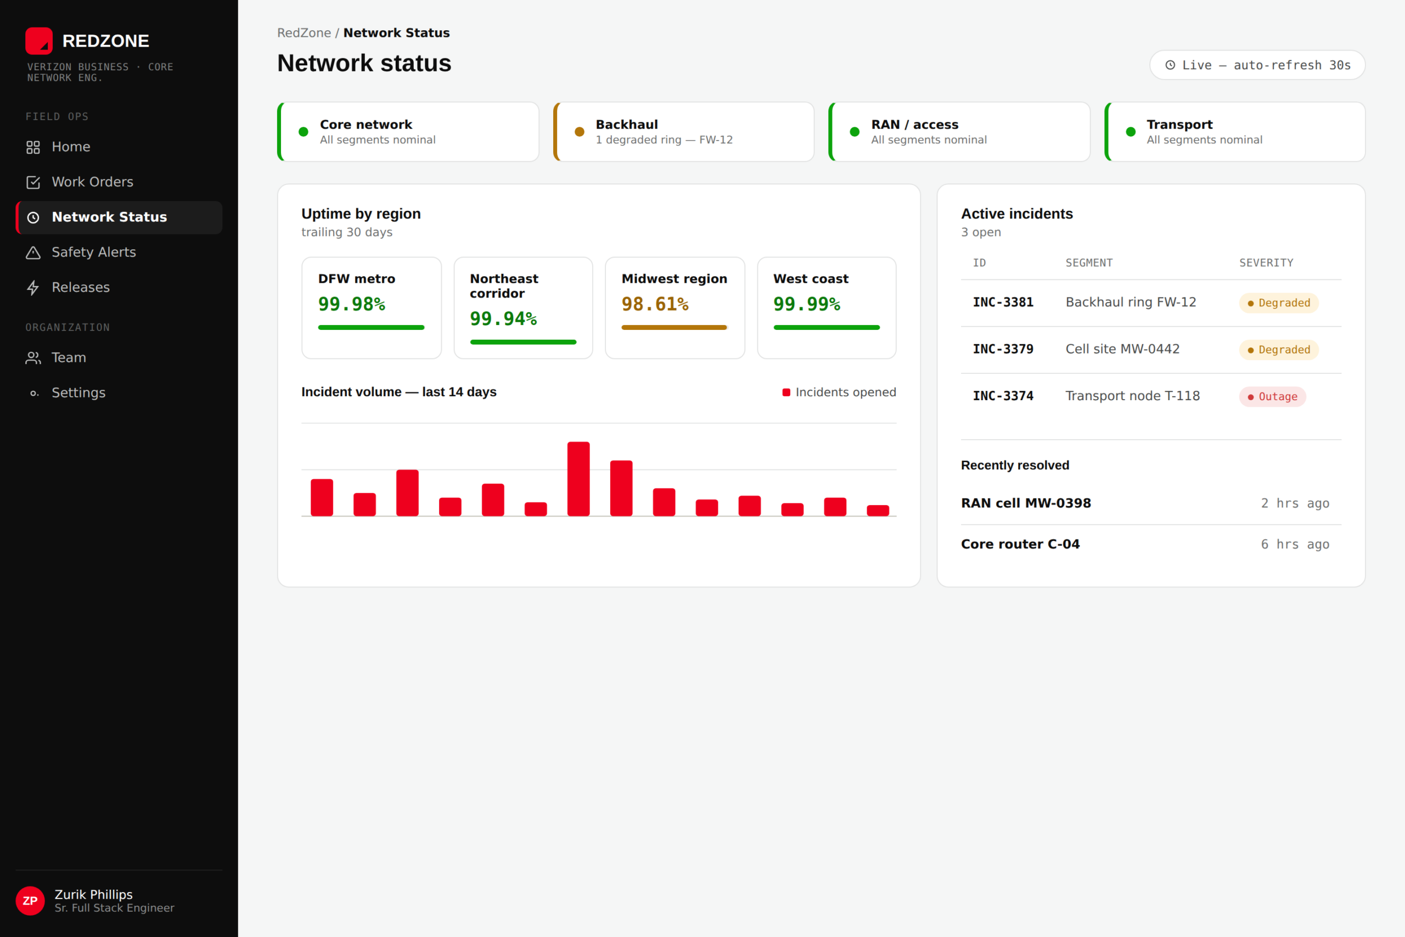Click the Outage severity badge
The width and height of the screenshot is (1405, 937).
coord(1272,397)
